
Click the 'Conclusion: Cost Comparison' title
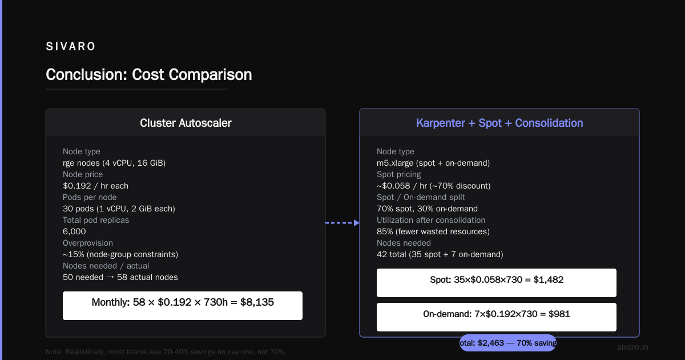(149, 75)
